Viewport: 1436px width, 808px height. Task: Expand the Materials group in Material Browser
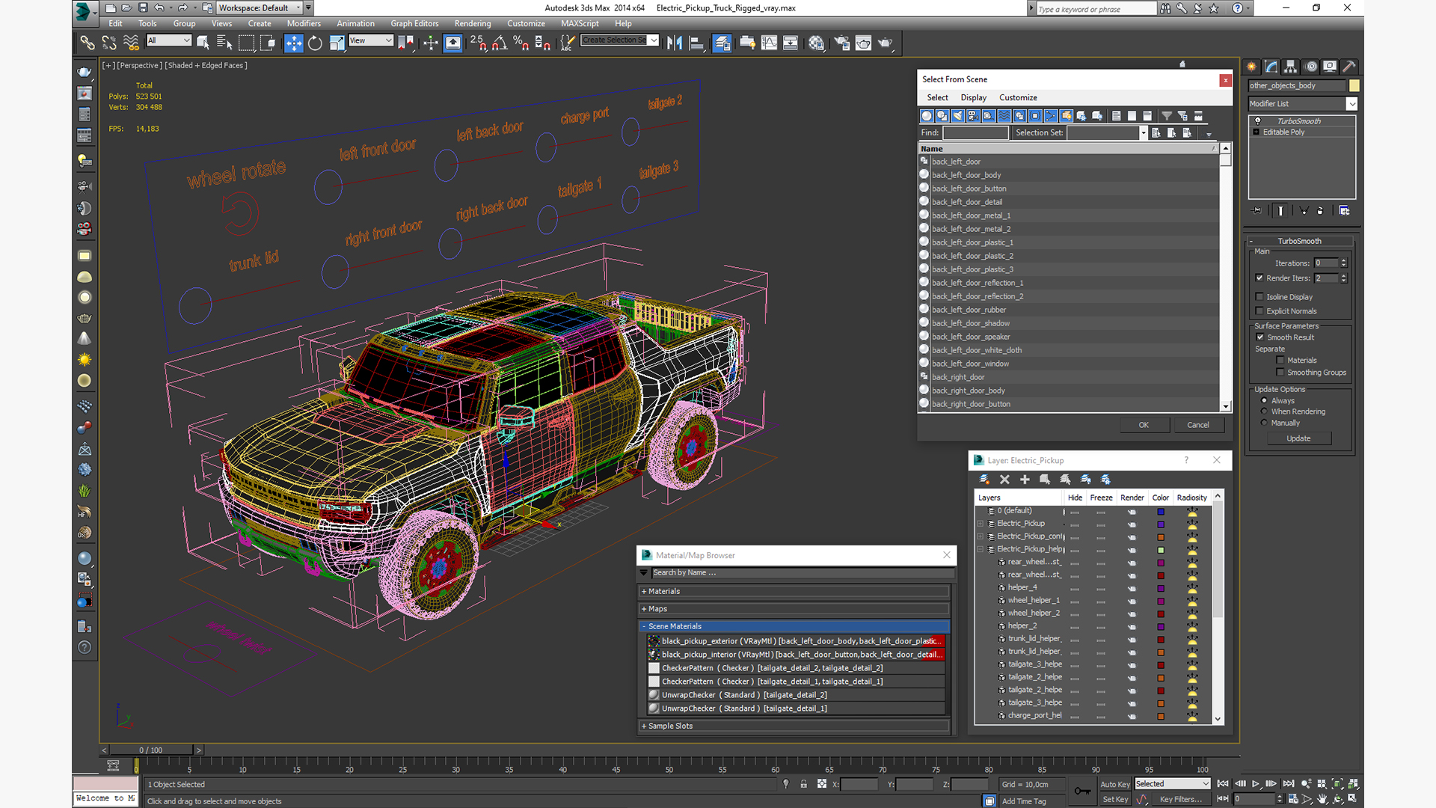tap(795, 591)
